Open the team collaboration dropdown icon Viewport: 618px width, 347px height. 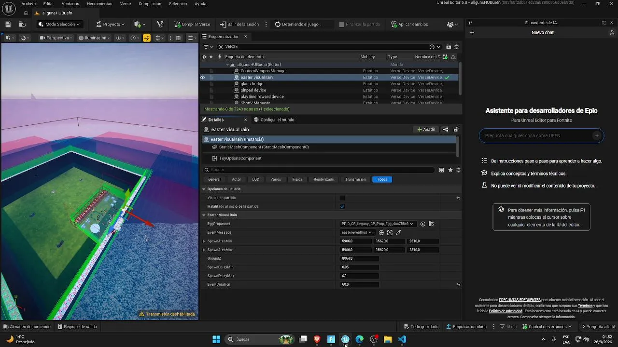(x=452, y=24)
